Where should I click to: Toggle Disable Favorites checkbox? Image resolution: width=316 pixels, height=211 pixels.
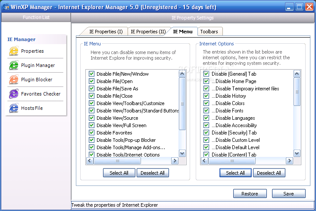91,133
